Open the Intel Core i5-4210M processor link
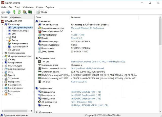The width and height of the screenshot is (162, 117). tap(98, 62)
